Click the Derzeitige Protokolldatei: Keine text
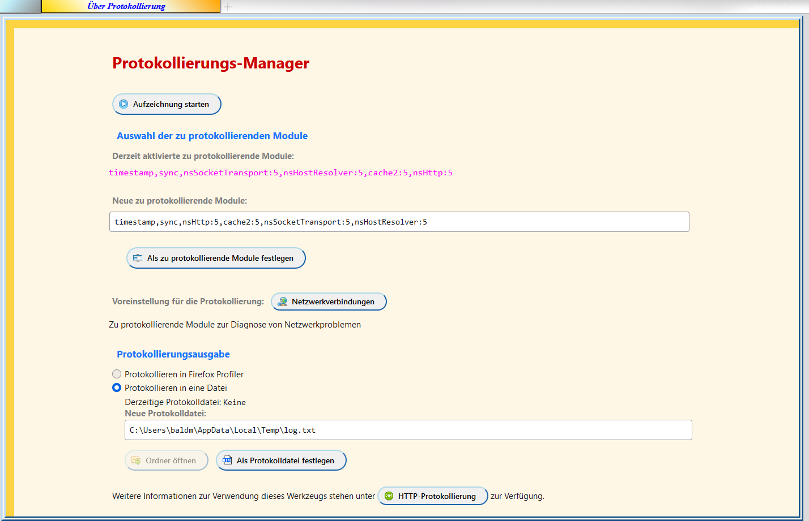 (x=185, y=402)
